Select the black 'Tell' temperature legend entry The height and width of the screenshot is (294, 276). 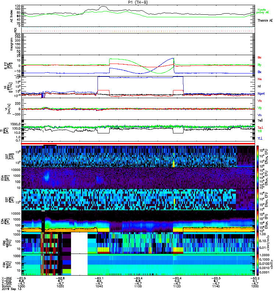coord(260,121)
